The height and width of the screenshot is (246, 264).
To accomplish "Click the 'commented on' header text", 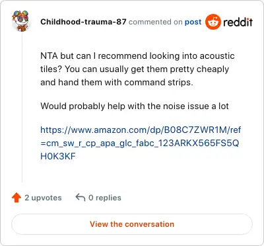I will [x=156, y=22].
